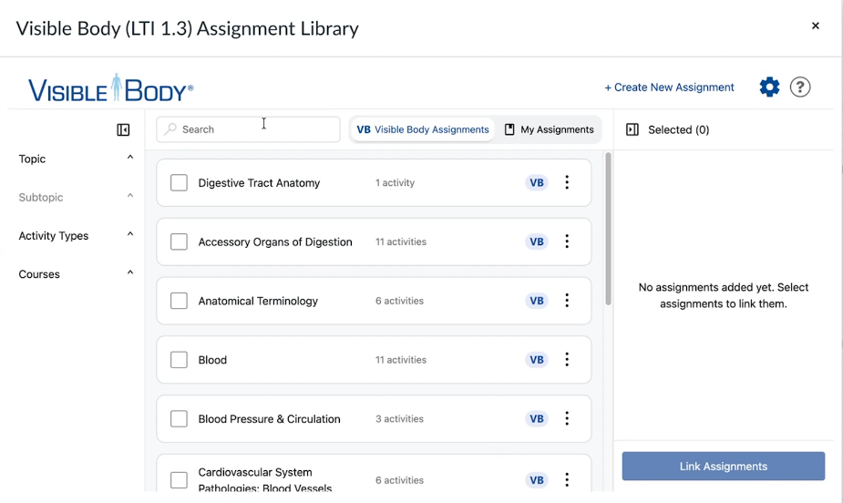Viewport: 843px width, 503px height.
Task: Click the Anatomical Terminology title text
Action: [x=258, y=301]
